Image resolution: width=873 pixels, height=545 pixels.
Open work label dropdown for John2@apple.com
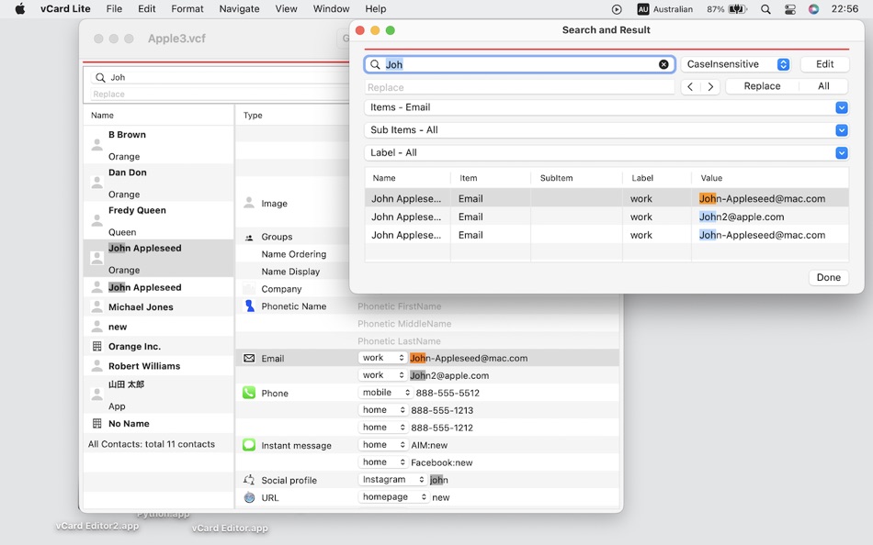click(382, 375)
